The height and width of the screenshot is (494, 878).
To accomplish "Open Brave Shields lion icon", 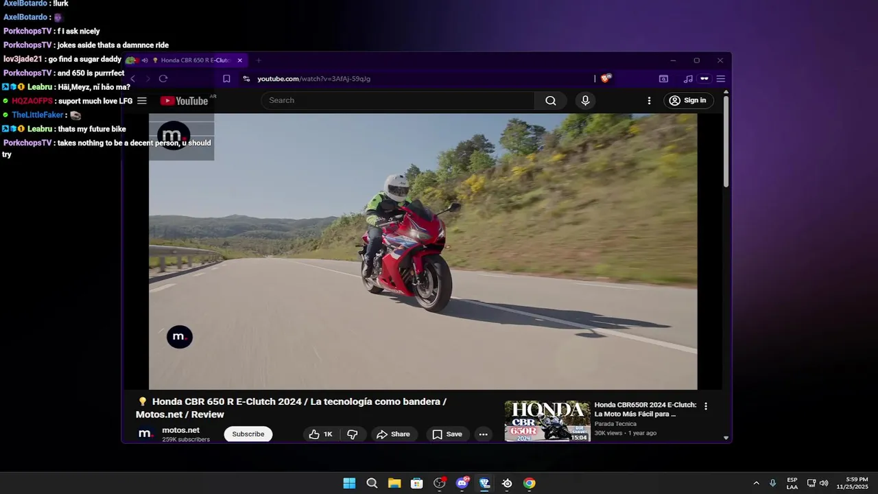I will point(606,78).
